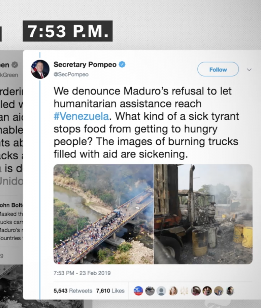Screen dimensions: 261x308
Task: Click the first liker avatar with blue-red badge
Action: point(138,291)
